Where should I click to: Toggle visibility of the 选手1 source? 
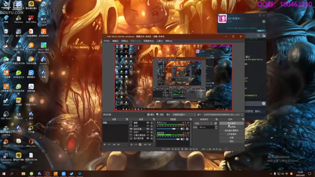148,126
